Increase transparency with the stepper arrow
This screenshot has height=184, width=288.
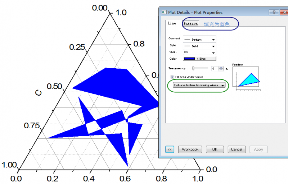221,68
